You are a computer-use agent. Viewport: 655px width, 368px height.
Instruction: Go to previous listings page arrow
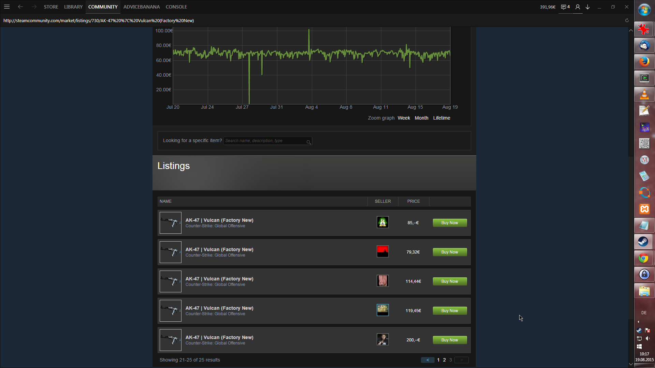point(427,360)
